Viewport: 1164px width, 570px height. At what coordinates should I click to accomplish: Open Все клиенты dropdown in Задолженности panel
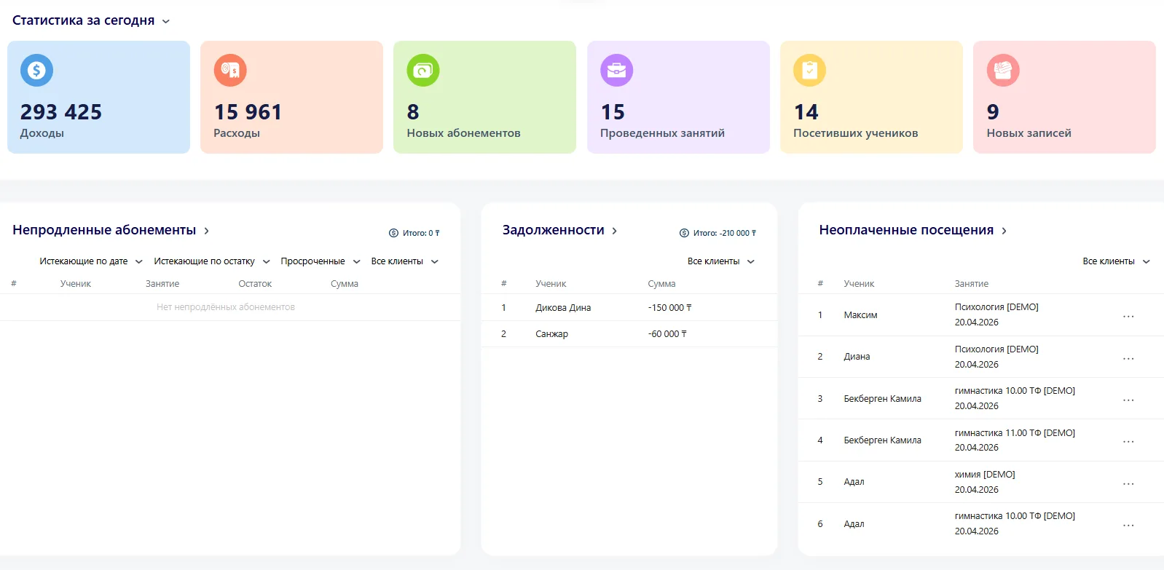[x=721, y=261]
